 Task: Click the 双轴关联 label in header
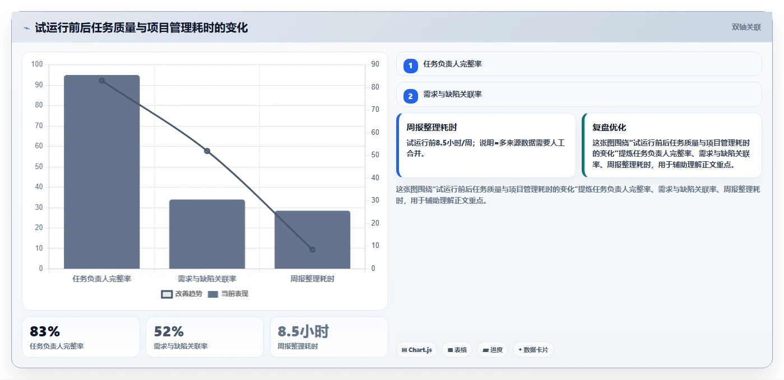[x=746, y=27]
